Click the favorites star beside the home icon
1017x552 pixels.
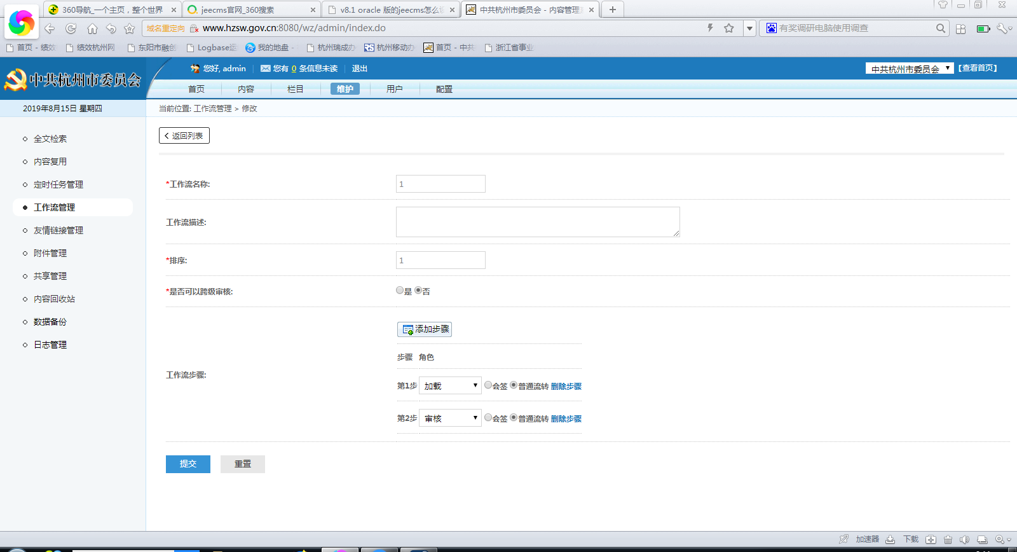(130, 29)
